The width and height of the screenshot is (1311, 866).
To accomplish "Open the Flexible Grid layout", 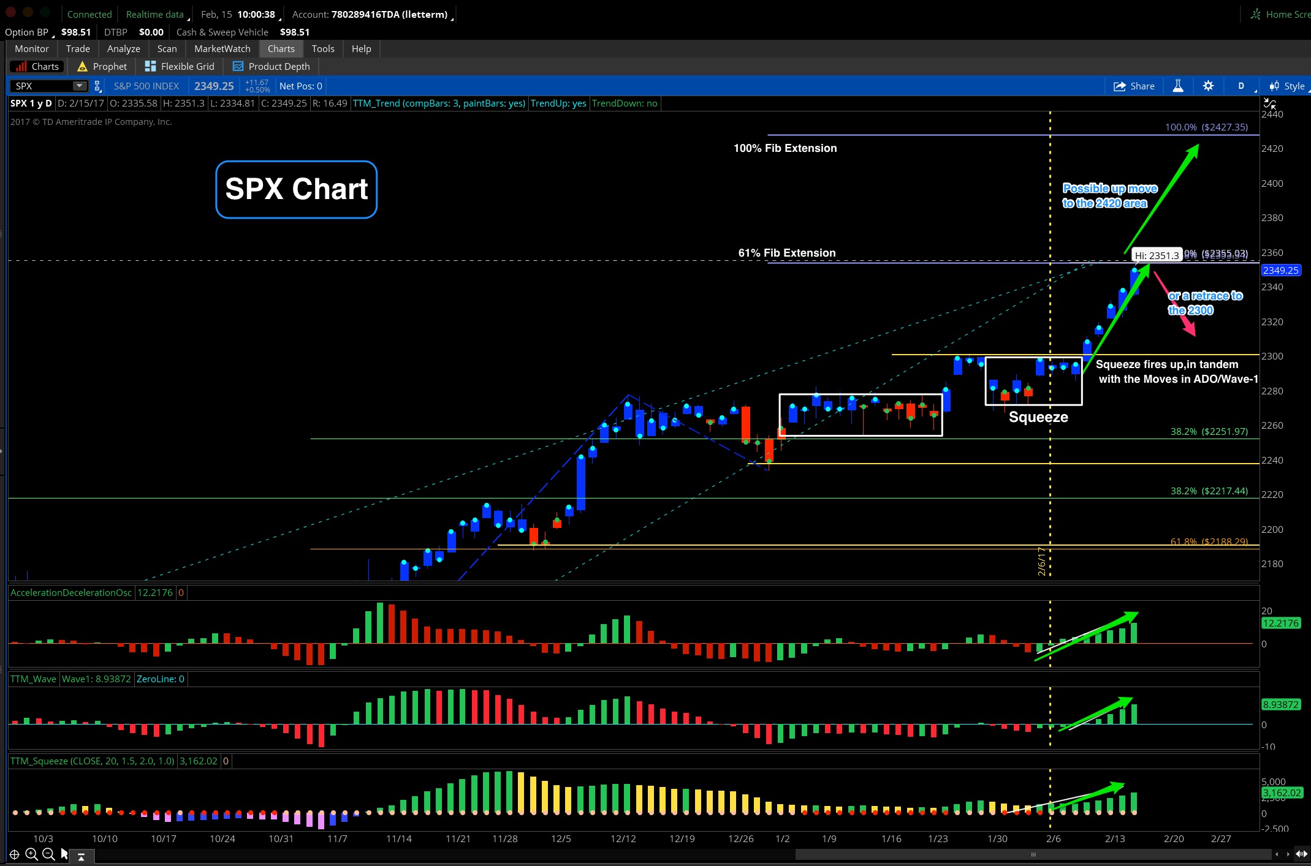I will point(180,66).
